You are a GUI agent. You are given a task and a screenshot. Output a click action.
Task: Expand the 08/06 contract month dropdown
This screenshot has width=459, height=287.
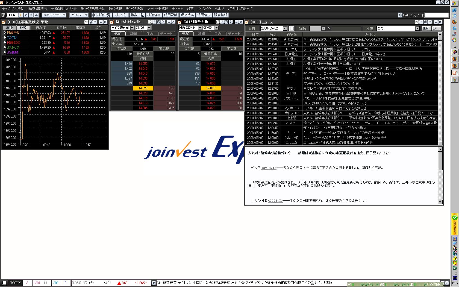point(149,28)
